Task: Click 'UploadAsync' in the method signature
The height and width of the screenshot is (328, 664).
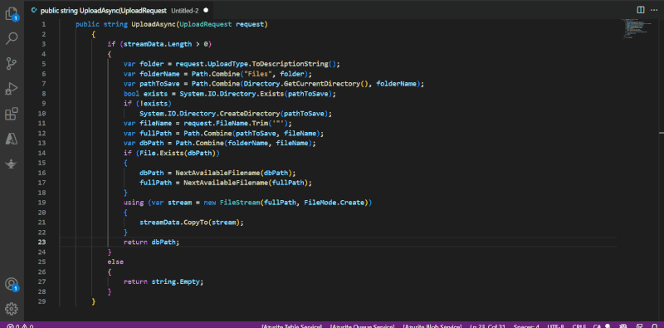Action: coord(154,24)
